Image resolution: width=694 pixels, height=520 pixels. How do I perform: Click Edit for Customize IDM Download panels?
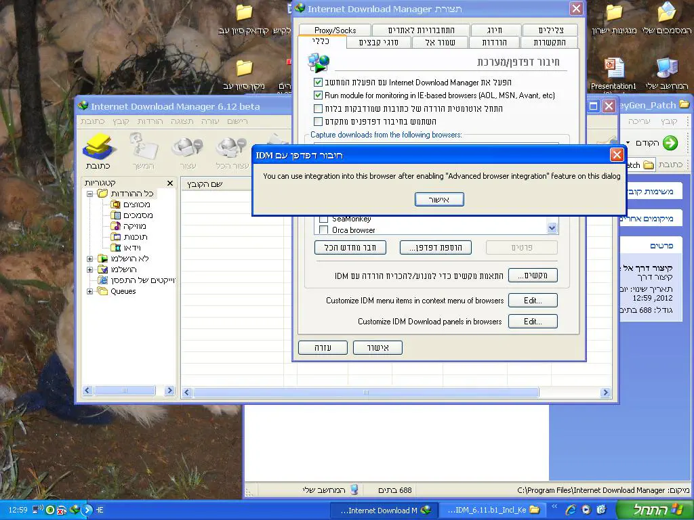pyautogui.click(x=532, y=322)
